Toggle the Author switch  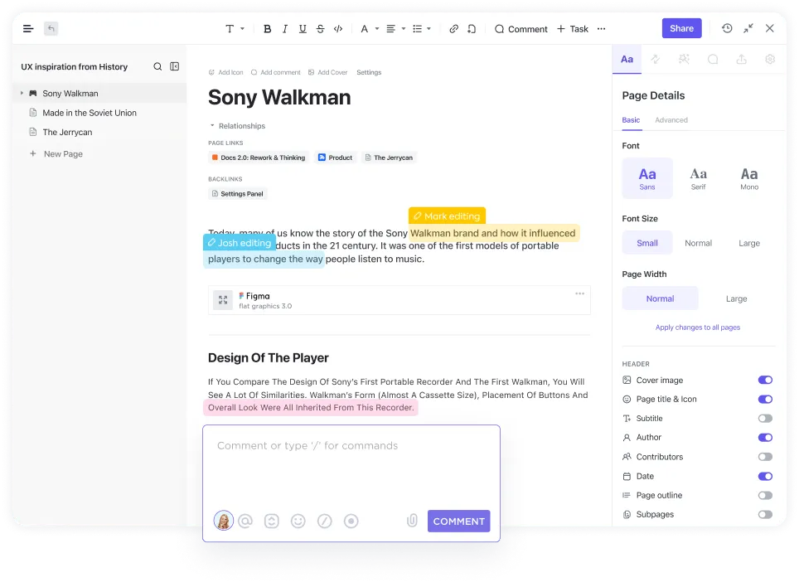coord(765,437)
